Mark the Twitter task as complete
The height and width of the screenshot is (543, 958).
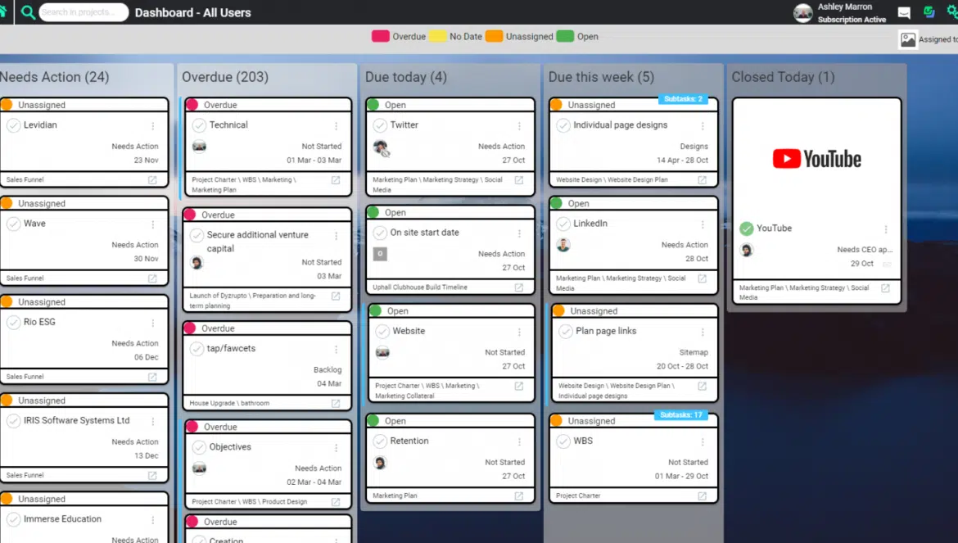click(380, 125)
